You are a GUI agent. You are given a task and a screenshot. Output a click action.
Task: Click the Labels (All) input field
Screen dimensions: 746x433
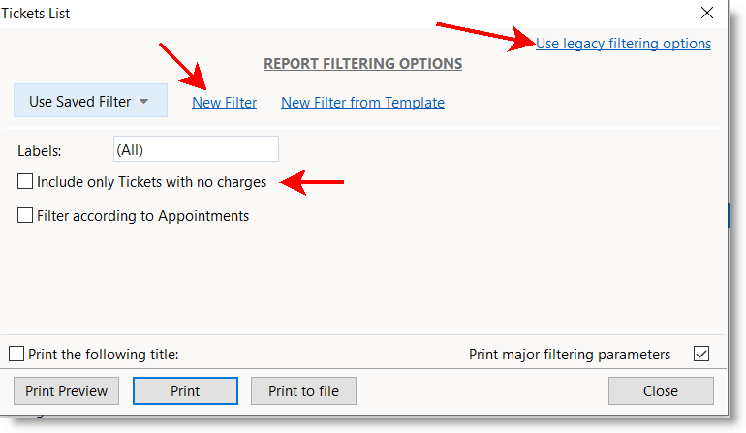[196, 149]
